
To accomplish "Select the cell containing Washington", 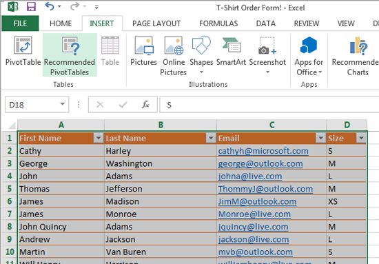I will click(x=161, y=163).
